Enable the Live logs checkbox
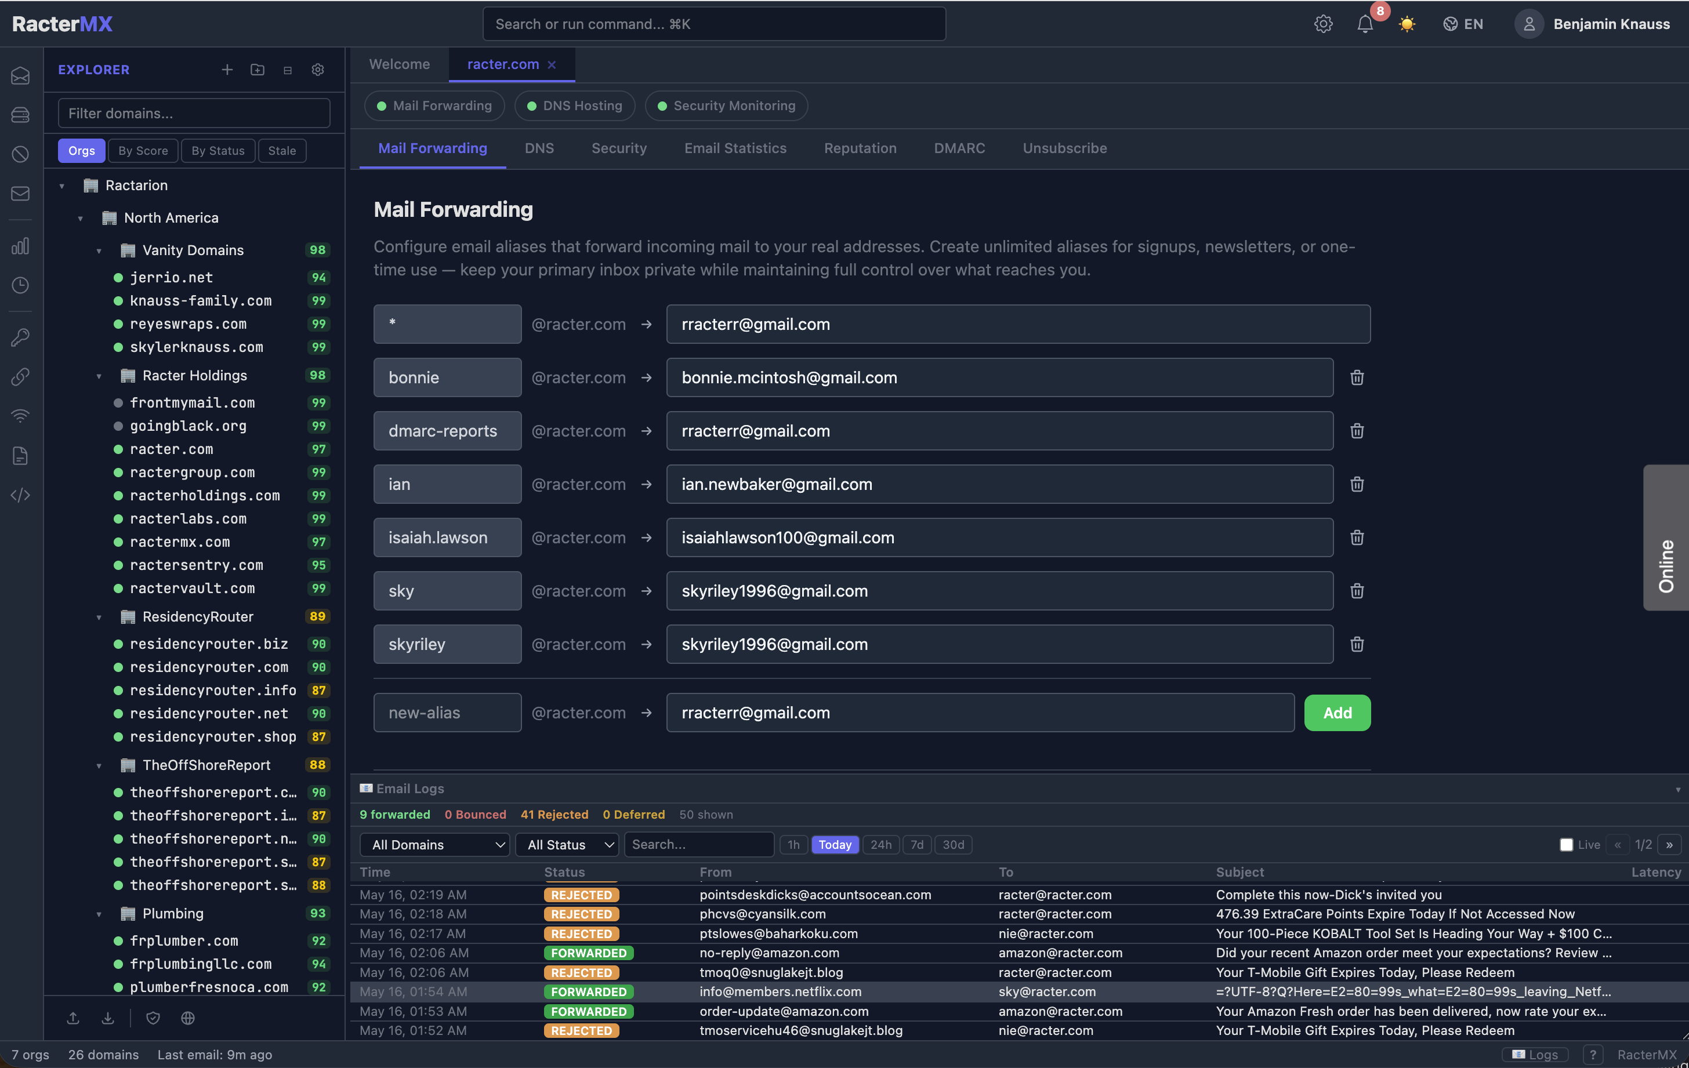Screen dimensions: 1689x1068 [x=1566, y=844]
